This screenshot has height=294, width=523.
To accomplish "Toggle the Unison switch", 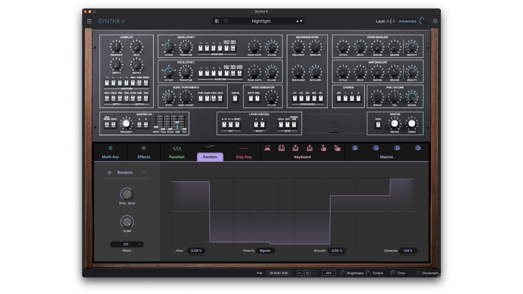I will (235, 98).
